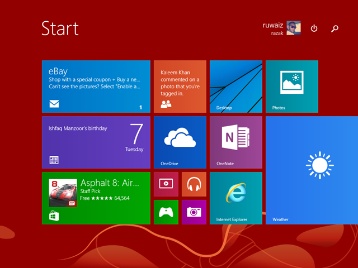Open the Camera app tile
The width and height of the screenshot is (358, 268).
coord(194,212)
